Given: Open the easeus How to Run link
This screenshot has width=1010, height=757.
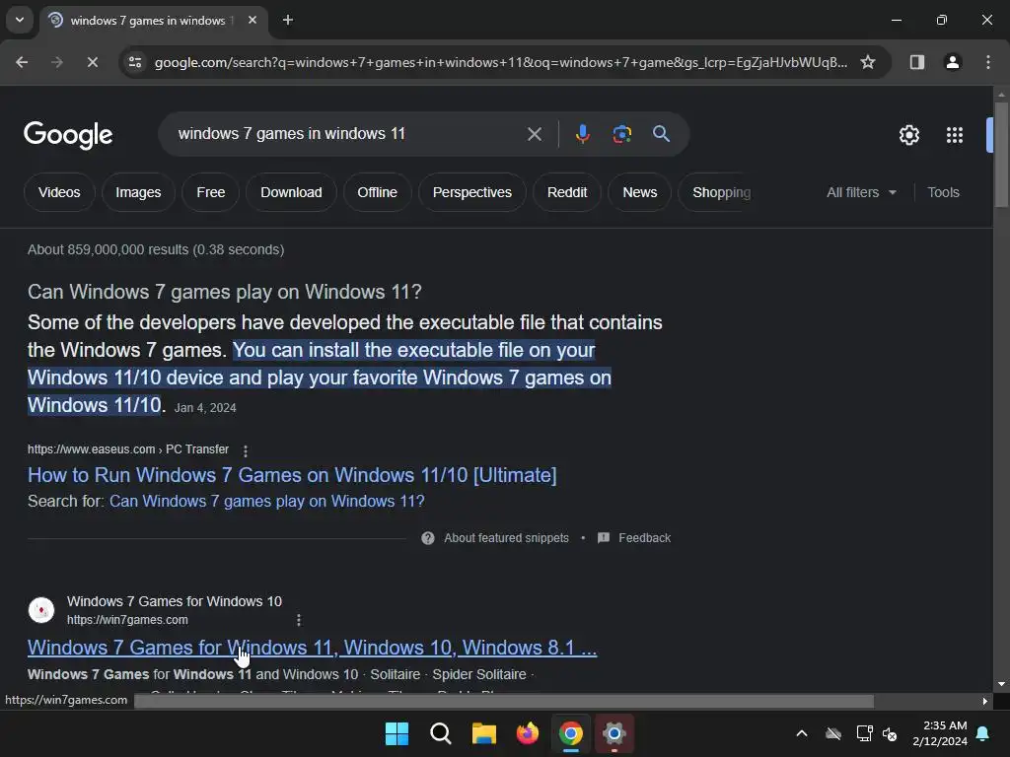Looking at the screenshot, I should click(x=292, y=475).
